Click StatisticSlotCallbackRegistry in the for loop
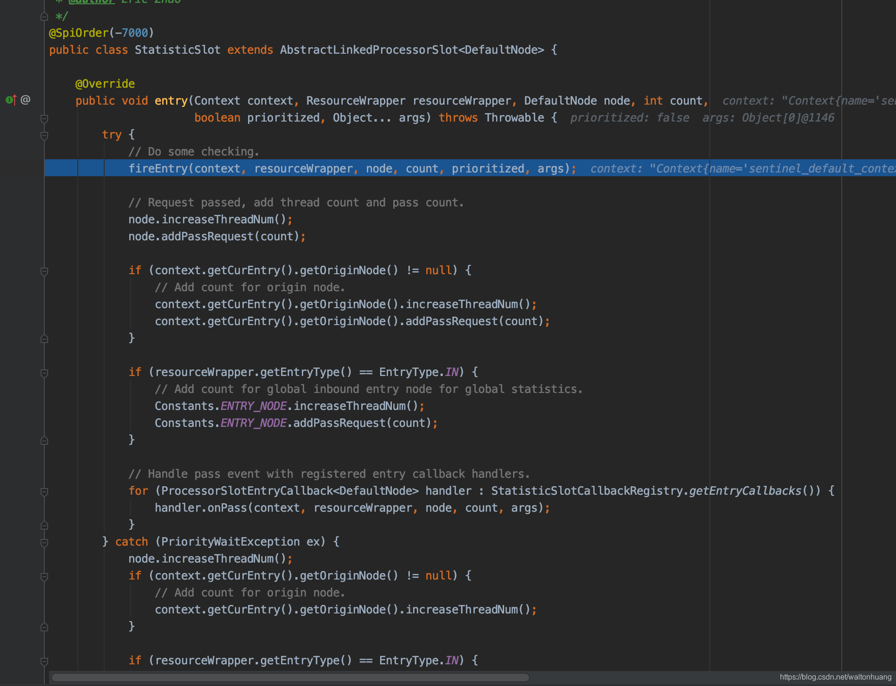 (587, 491)
